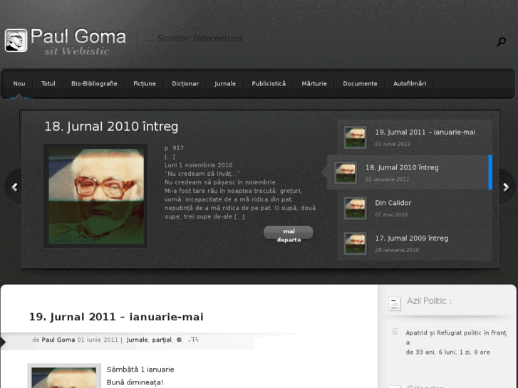Click thumbnail beside Din Calidor

click(x=355, y=208)
